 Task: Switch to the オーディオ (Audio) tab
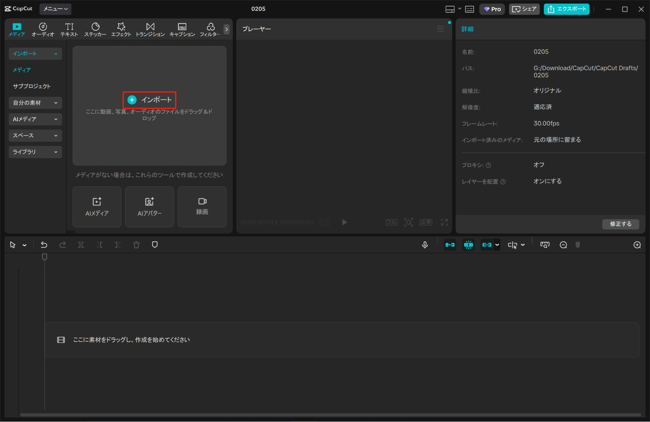pos(43,29)
